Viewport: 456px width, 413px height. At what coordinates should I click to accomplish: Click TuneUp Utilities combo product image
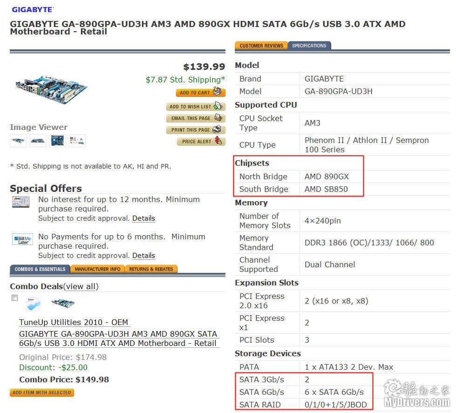click(x=33, y=304)
